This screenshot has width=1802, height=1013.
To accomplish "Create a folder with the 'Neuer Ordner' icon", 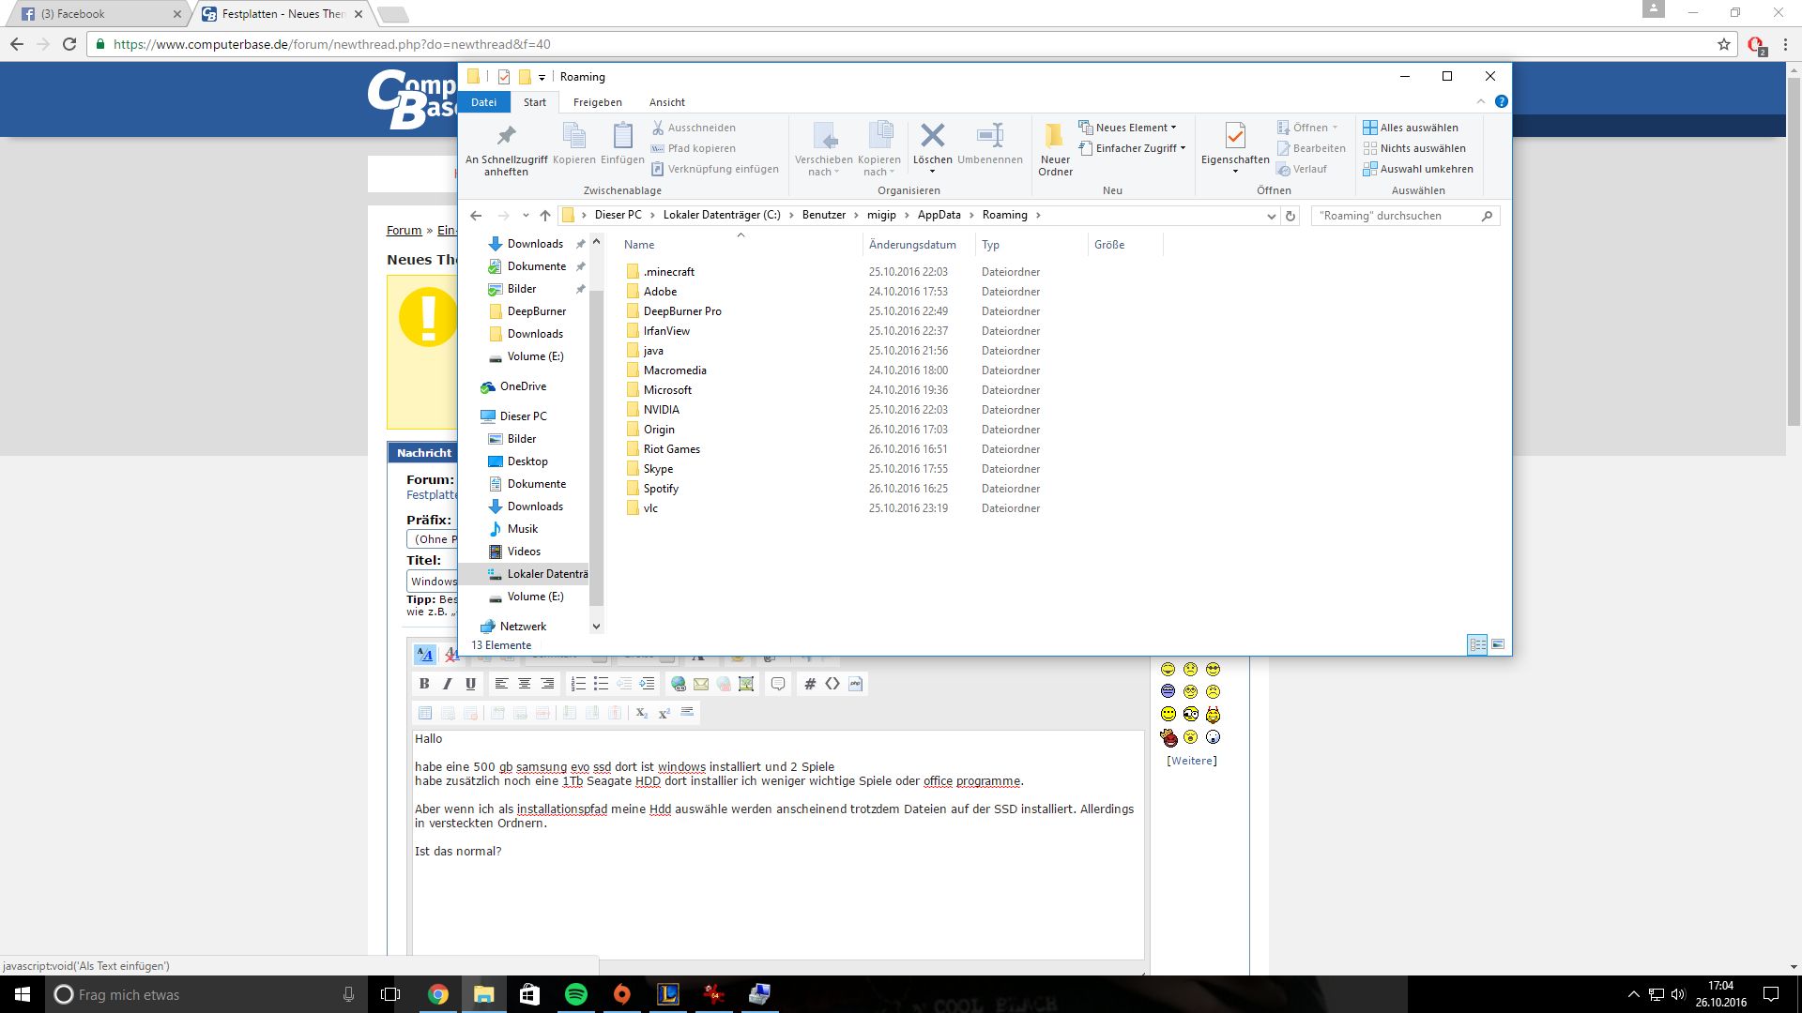I will 1055,136.
